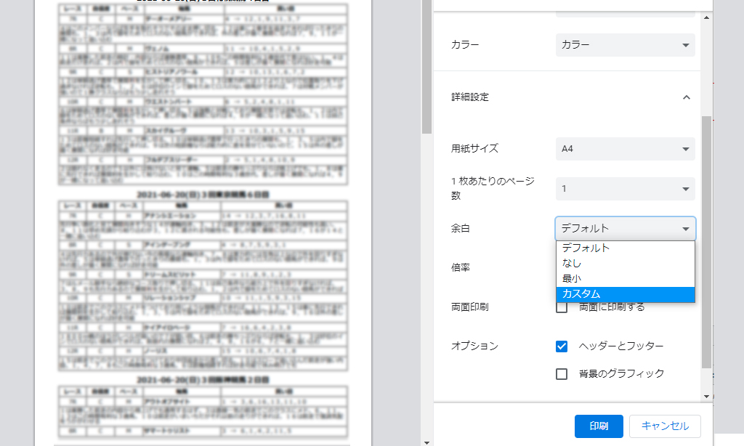Click the preview pane scroll-down arrow
The width and height of the screenshot is (744, 446).
pos(426,441)
